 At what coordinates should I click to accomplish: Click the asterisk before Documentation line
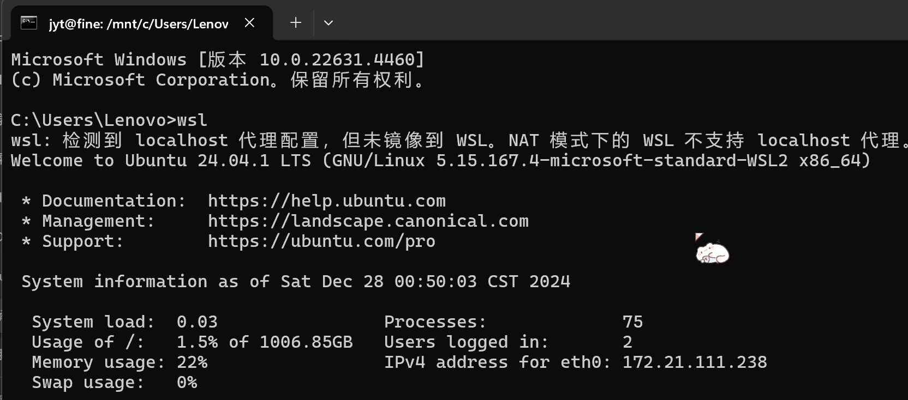25,201
